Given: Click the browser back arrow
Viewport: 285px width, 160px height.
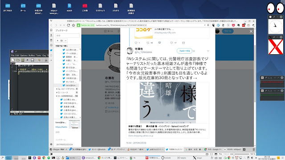Looking at the screenshot, I should (x=52, y=25).
